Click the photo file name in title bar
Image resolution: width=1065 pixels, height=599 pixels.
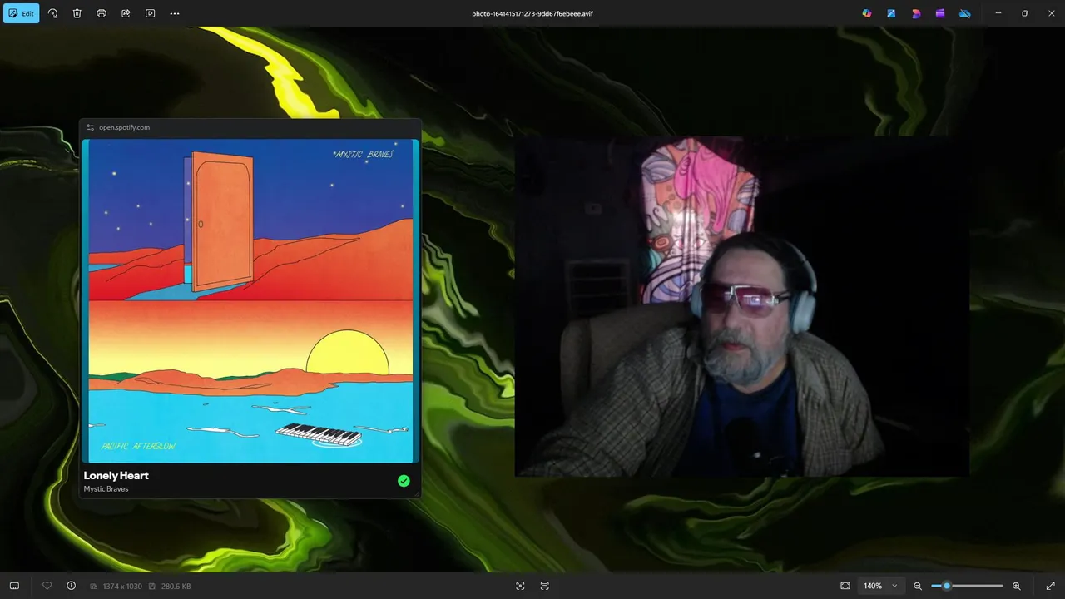pyautogui.click(x=532, y=13)
